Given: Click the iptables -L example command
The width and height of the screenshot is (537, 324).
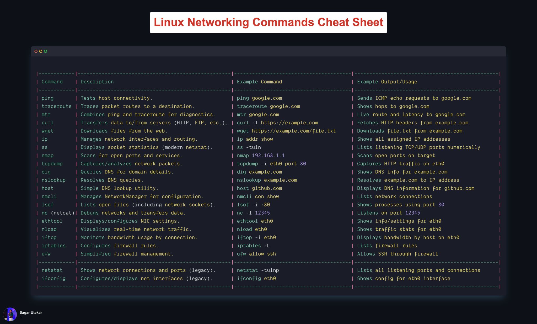Looking at the screenshot, I should [253, 246].
